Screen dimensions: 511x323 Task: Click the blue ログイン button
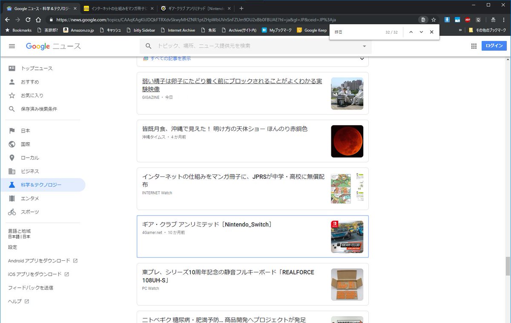click(494, 46)
